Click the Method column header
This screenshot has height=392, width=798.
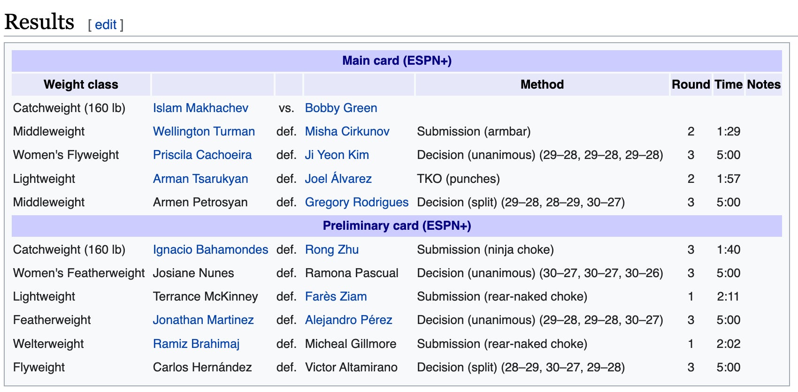[x=542, y=85]
